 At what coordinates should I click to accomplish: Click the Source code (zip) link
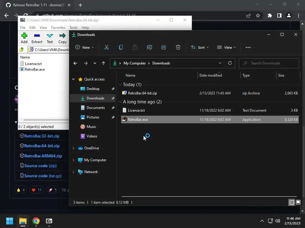pos(41,166)
